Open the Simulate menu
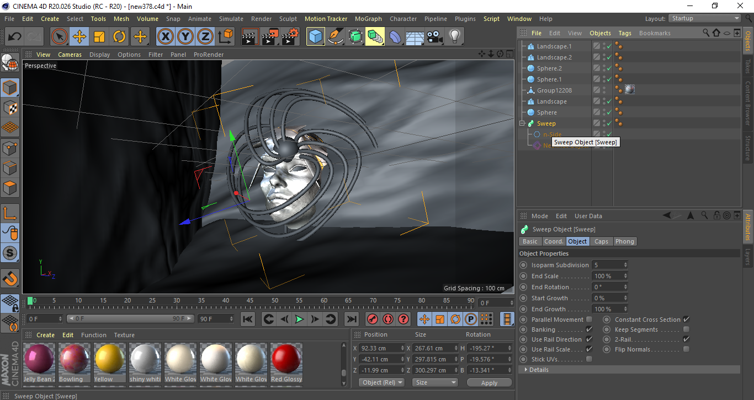The height and width of the screenshot is (400, 754). [x=231, y=19]
